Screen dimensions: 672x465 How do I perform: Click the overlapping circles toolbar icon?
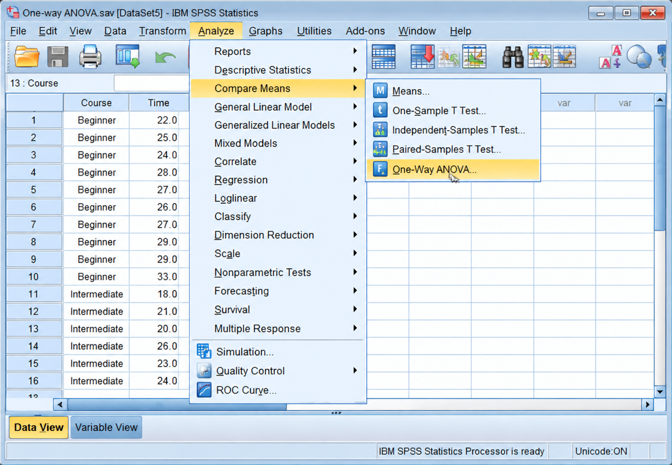(639, 57)
